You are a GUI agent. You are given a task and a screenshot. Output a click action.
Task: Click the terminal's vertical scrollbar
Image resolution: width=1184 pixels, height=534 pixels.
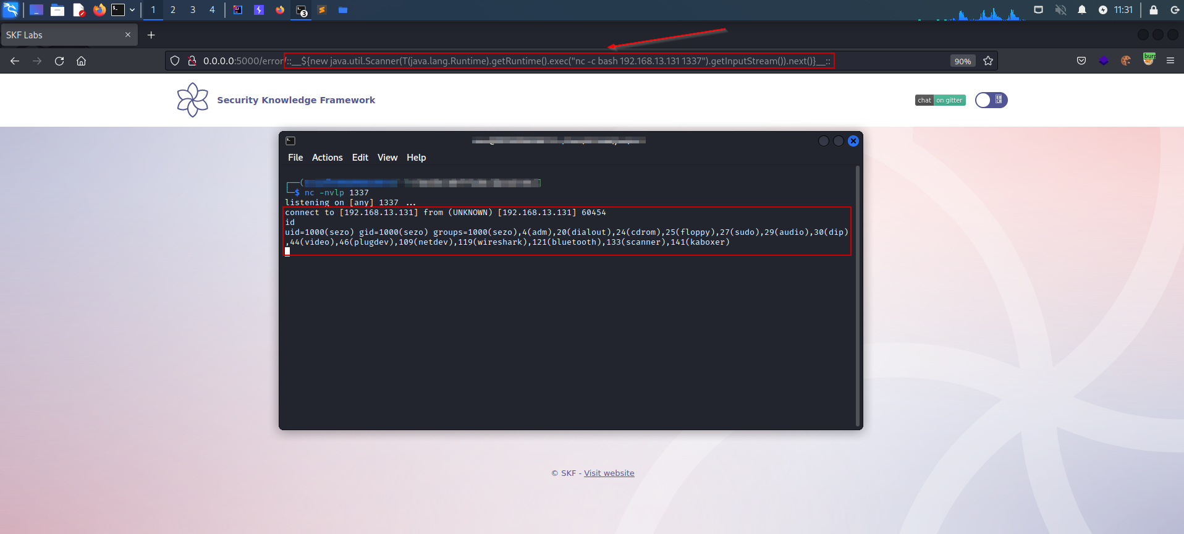click(x=858, y=297)
